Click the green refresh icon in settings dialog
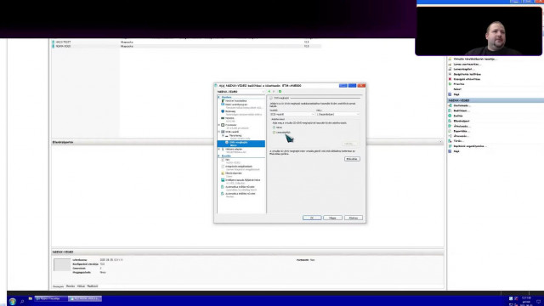 click(x=280, y=92)
